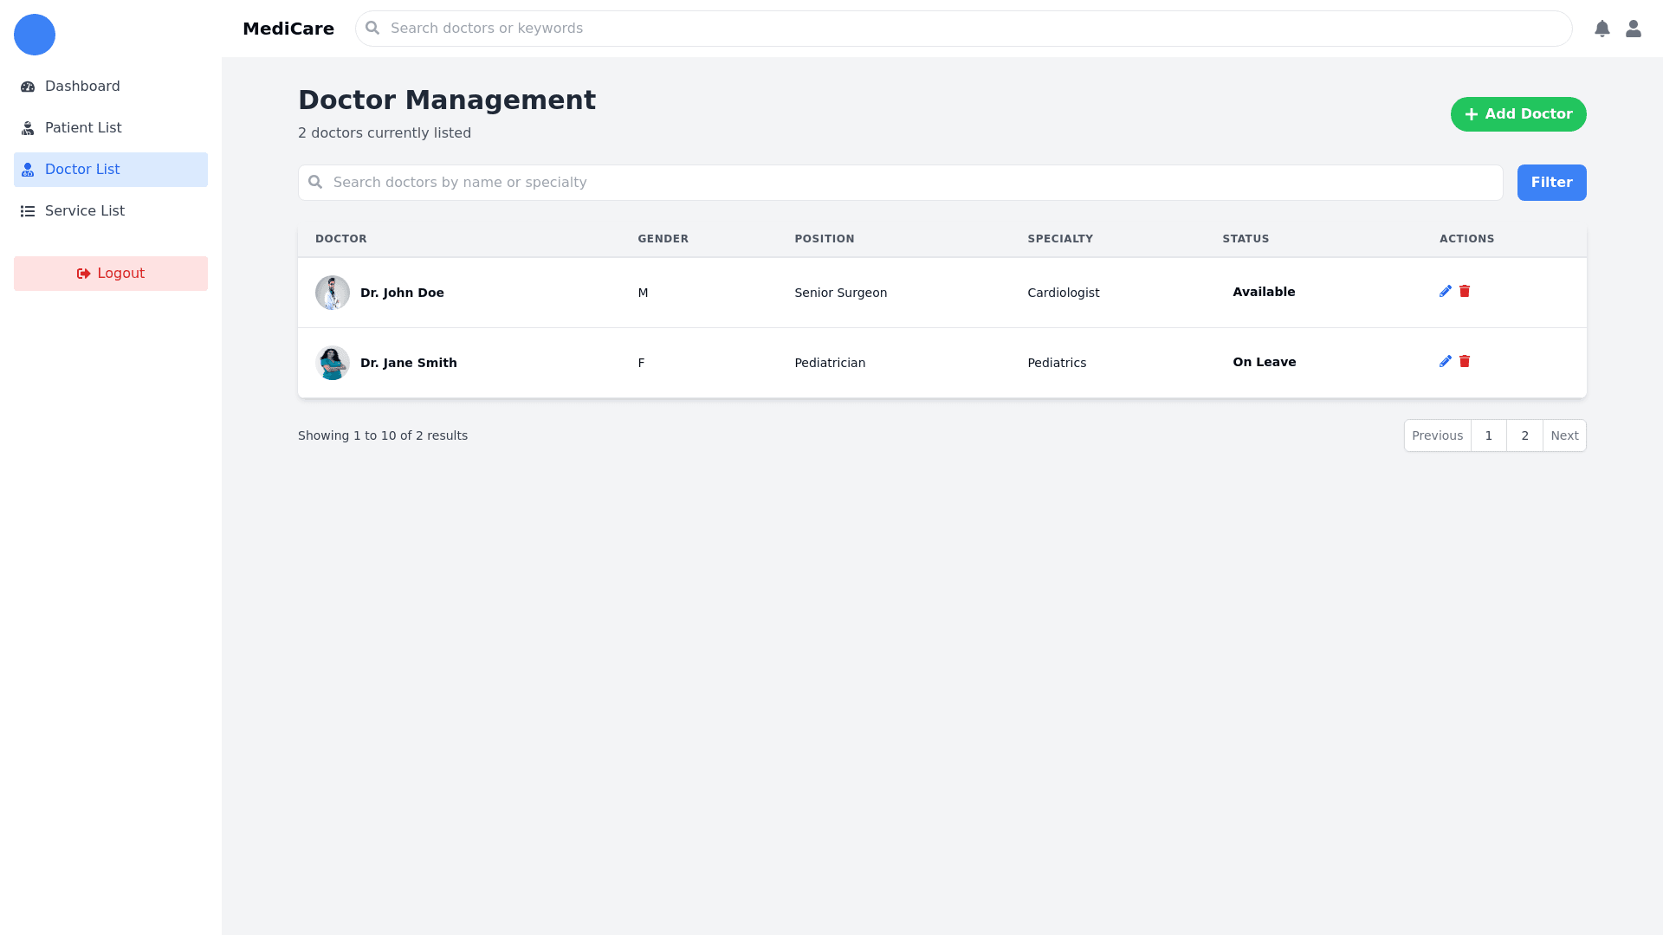
Task: Go to page 2 of results
Action: (x=1524, y=435)
